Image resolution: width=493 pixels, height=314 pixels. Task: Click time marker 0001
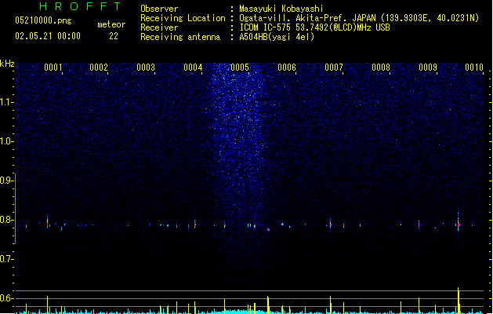(x=53, y=68)
